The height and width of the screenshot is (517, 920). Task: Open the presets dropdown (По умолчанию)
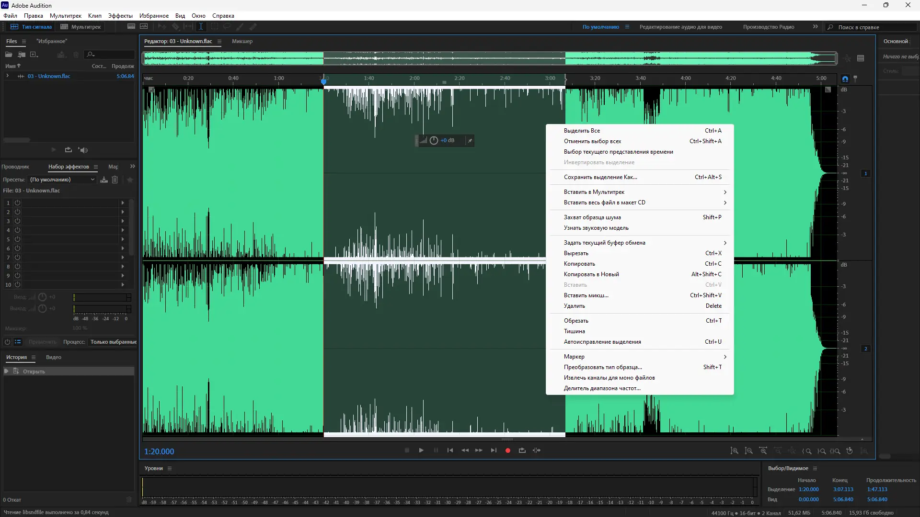tap(63, 180)
